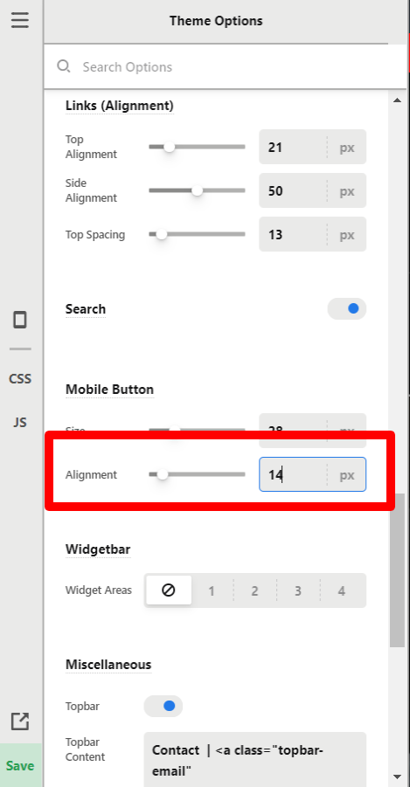Open the CSS editor
Image resolution: width=410 pixels, height=787 pixels.
[x=20, y=378]
